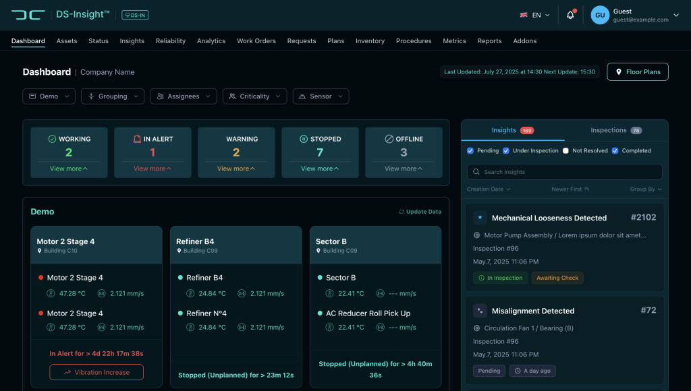Click the notification bell icon

[570, 15]
